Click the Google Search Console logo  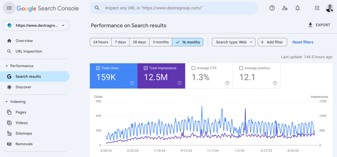pyautogui.click(x=47, y=8)
